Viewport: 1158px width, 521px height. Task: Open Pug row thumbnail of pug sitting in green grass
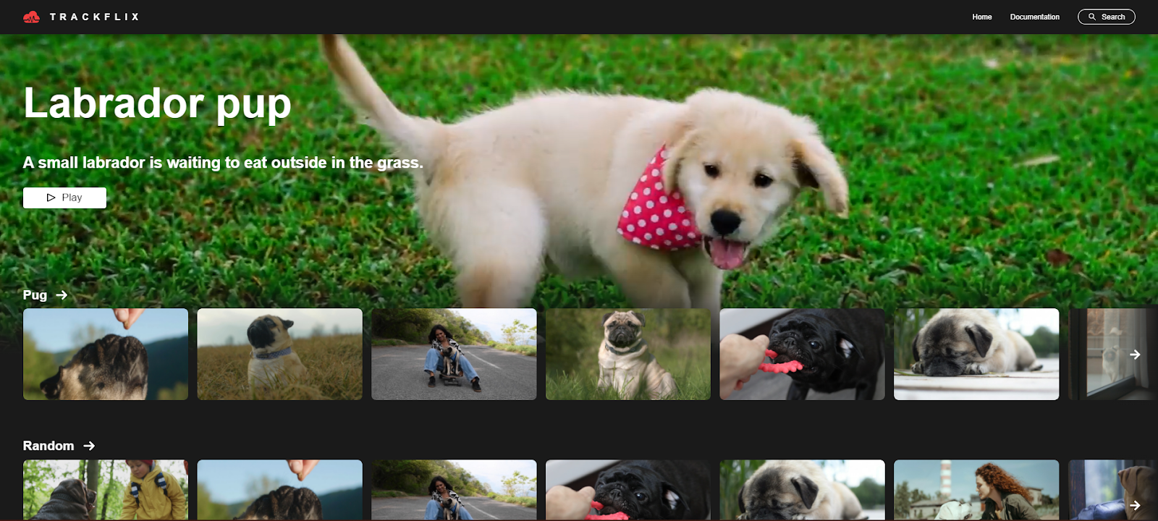(x=627, y=355)
